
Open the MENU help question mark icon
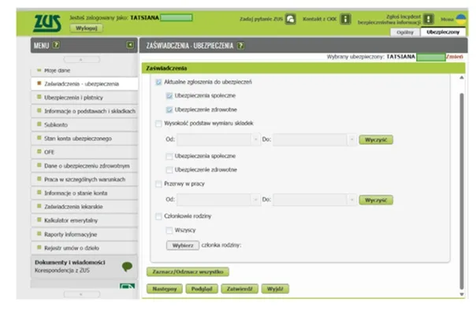pyautogui.click(x=56, y=45)
